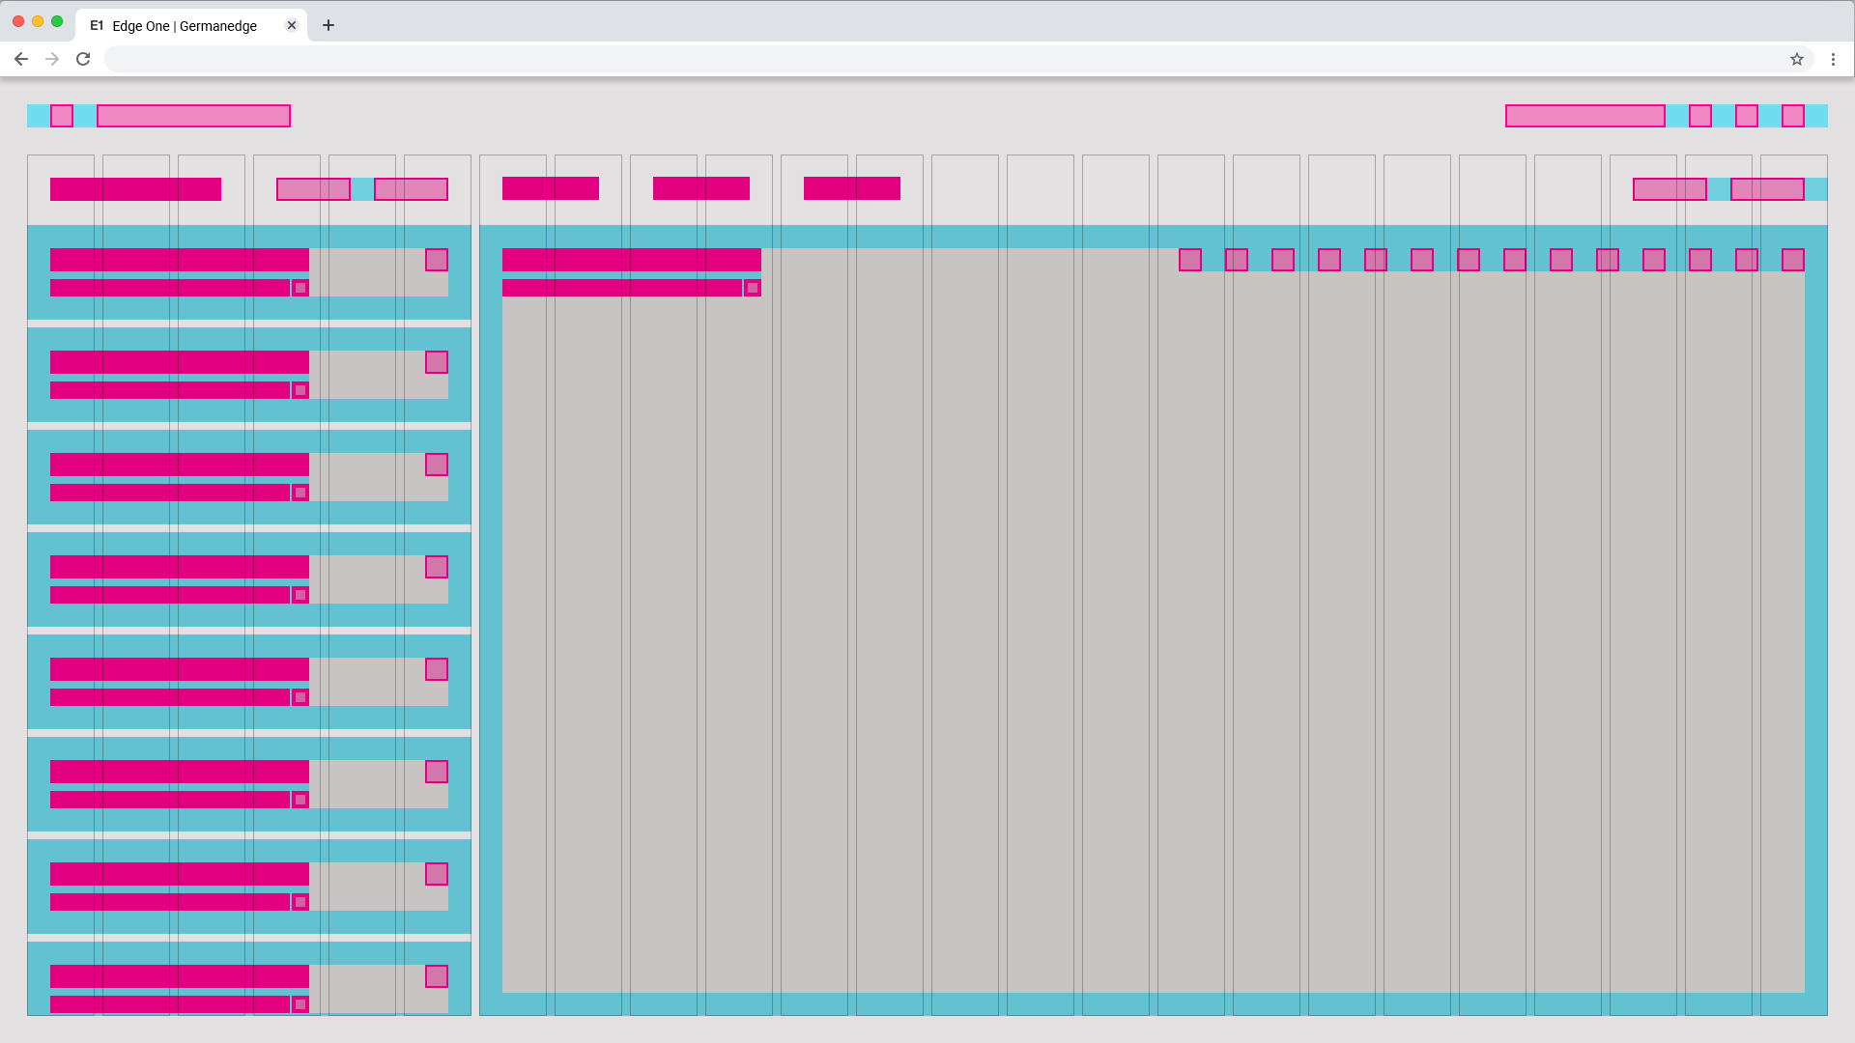Image resolution: width=1855 pixels, height=1043 pixels.
Task: Select the first pink tab above main panel
Action: click(551, 188)
